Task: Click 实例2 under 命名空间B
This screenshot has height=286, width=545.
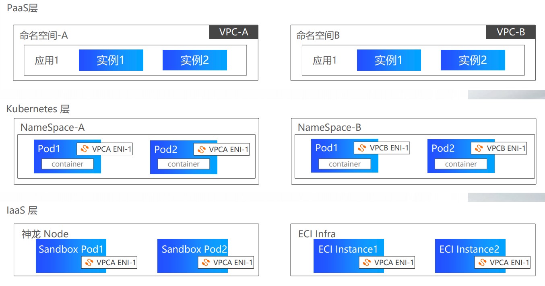Action: tap(473, 60)
